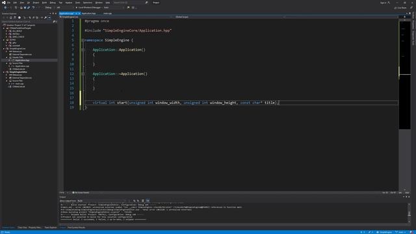Switch to the Class View tab
Viewport: 416px width, 234px height.
[x=22, y=227]
